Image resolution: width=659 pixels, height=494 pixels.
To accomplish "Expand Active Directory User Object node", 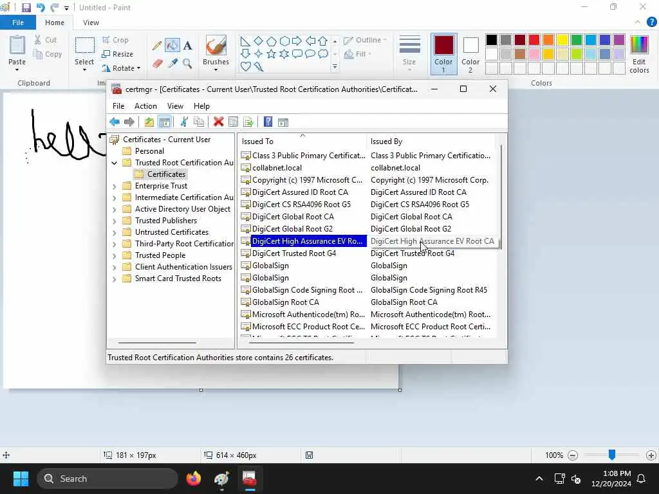I will [x=115, y=209].
